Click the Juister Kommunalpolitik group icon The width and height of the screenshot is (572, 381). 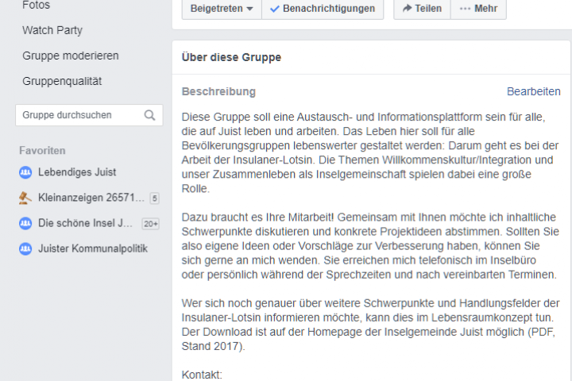click(25, 248)
